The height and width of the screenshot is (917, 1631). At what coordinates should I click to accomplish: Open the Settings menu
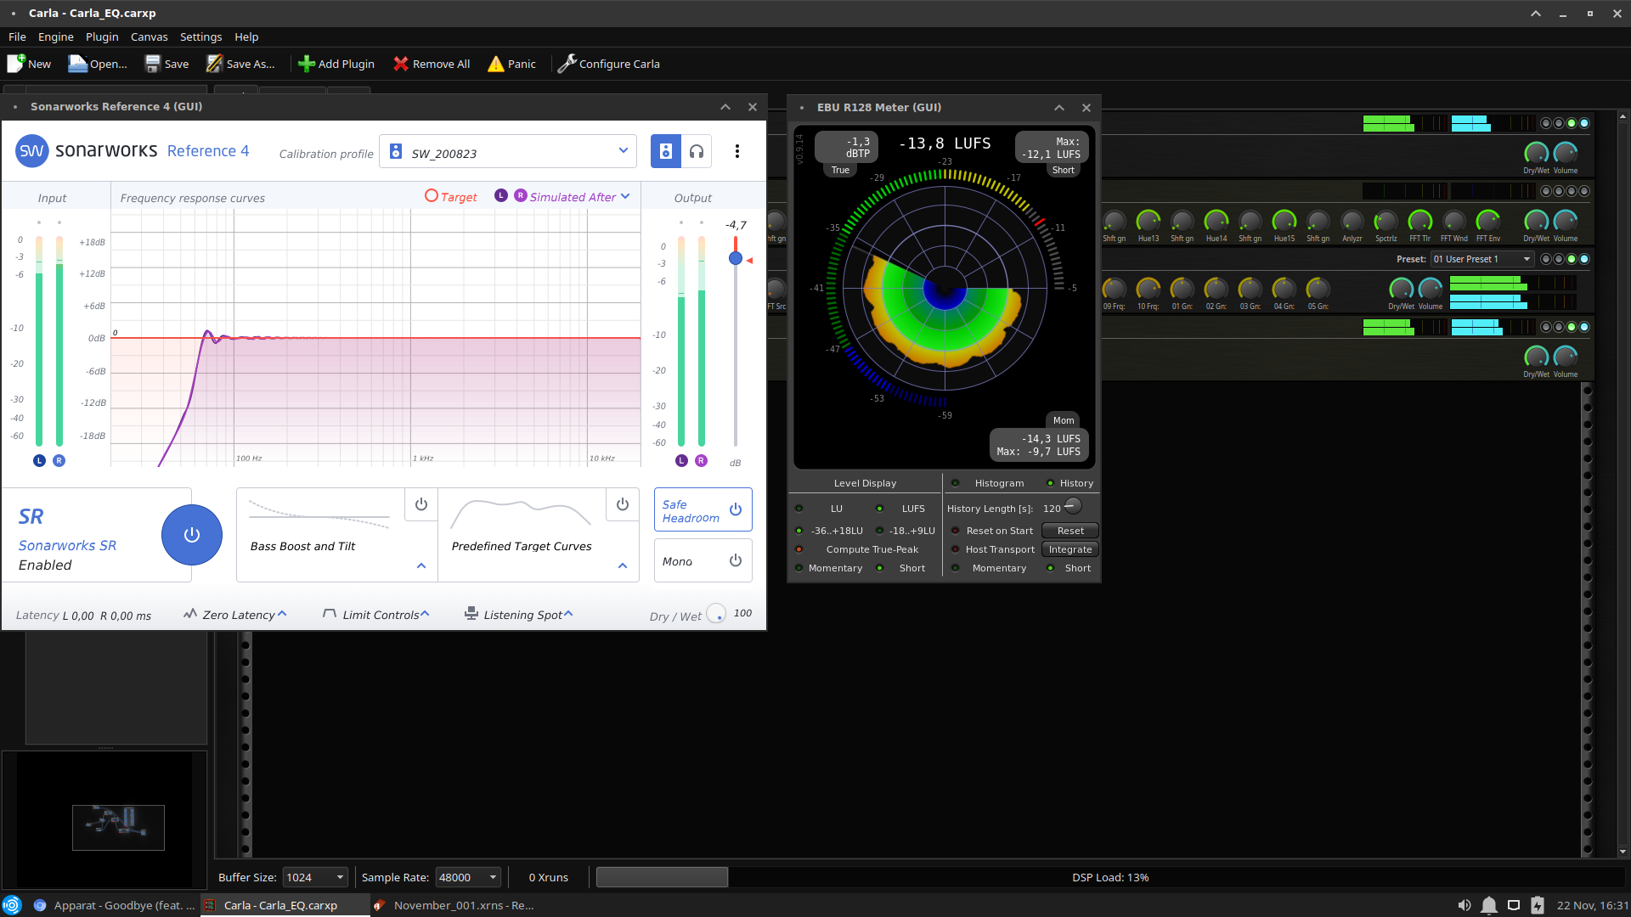[x=201, y=37]
